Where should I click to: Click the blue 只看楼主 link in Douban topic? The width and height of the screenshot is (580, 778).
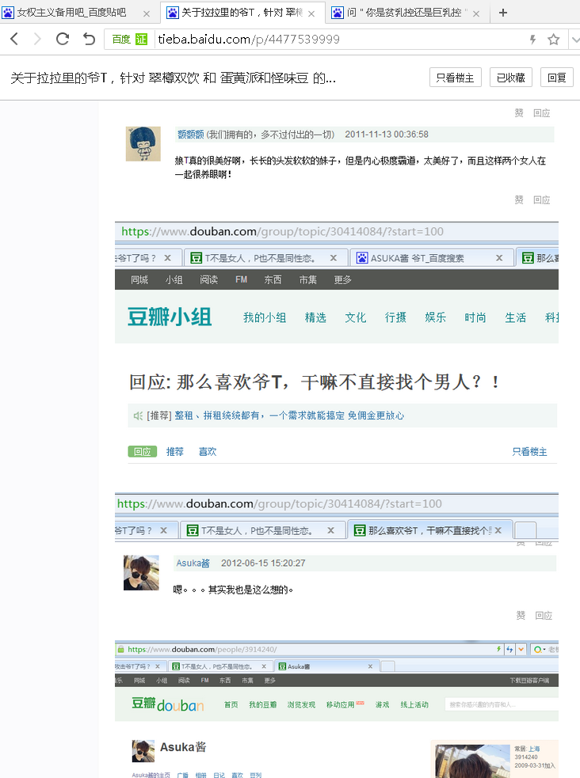[530, 451]
